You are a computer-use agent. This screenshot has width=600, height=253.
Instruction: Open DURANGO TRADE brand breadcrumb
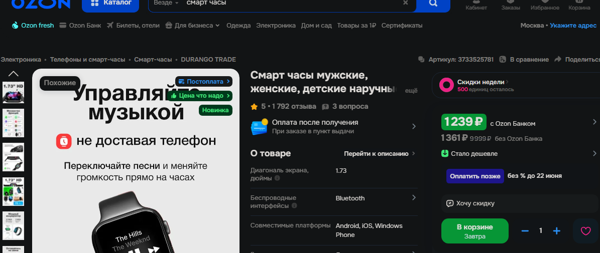click(208, 60)
